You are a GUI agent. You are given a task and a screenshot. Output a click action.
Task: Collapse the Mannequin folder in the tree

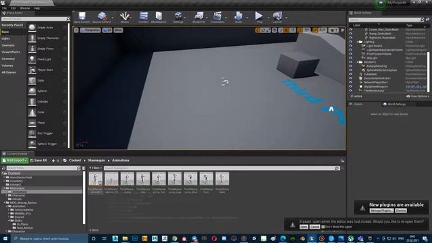(5, 188)
